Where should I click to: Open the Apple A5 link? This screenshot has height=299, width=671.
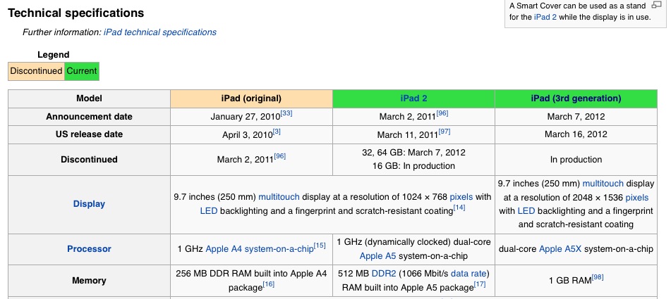pos(378,256)
